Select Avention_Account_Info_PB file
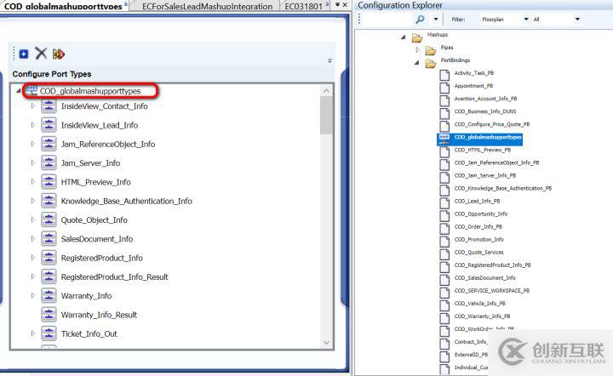 point(485,99)
